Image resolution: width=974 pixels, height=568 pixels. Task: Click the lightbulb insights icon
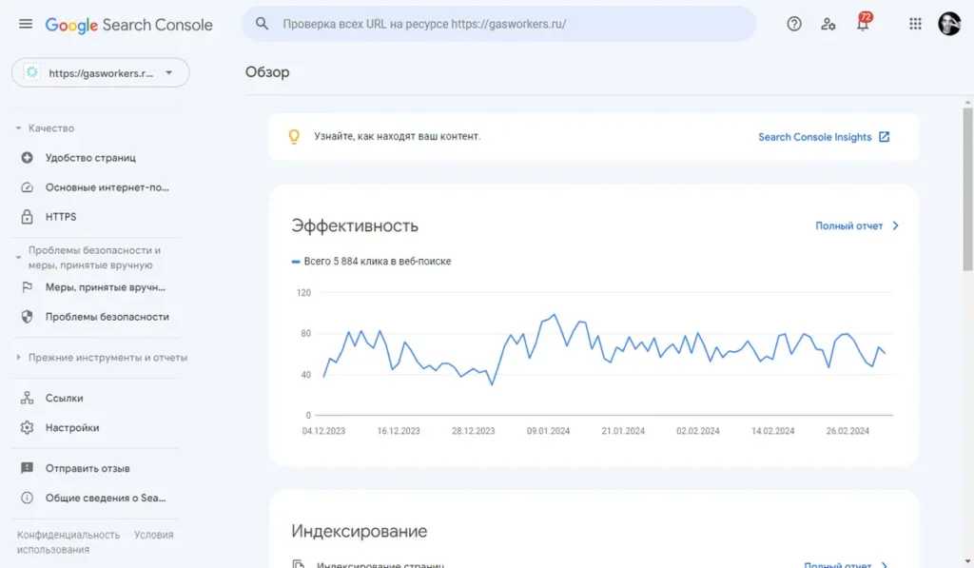[x=295, y=137]
